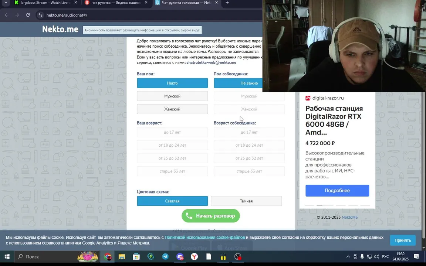Screen dimensions: 426x266
Task: Select Мужской as your gender
Action: point(172,96)
